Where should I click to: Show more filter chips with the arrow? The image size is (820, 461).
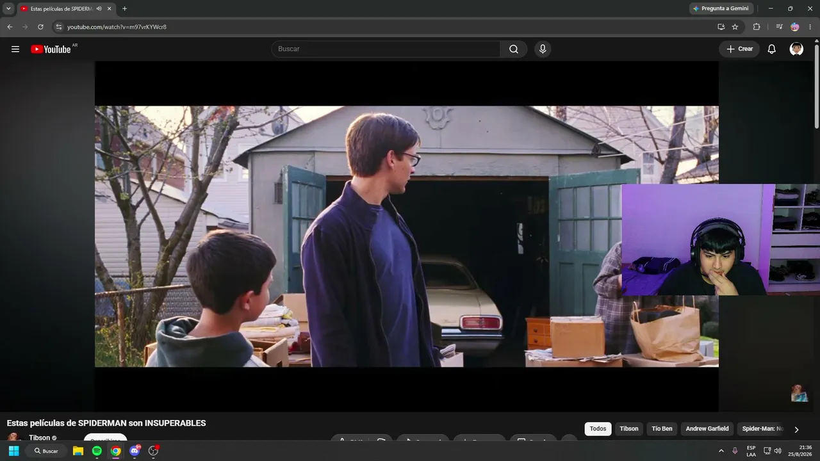[796, 430]
